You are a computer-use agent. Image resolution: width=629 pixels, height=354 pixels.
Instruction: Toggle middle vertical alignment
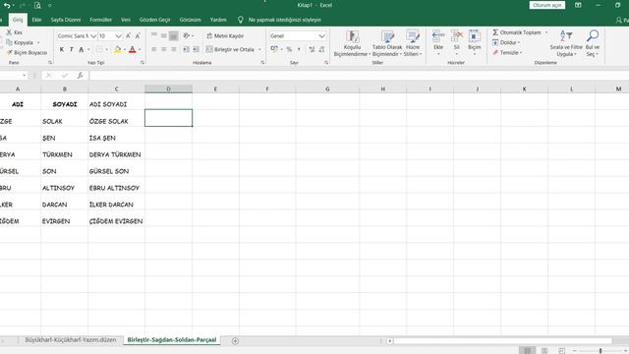(164, 35)
